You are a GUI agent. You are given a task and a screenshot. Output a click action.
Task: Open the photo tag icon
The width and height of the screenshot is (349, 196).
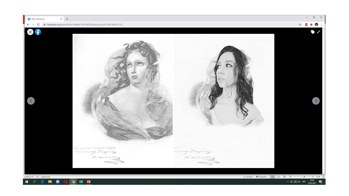tap(312, 32)
